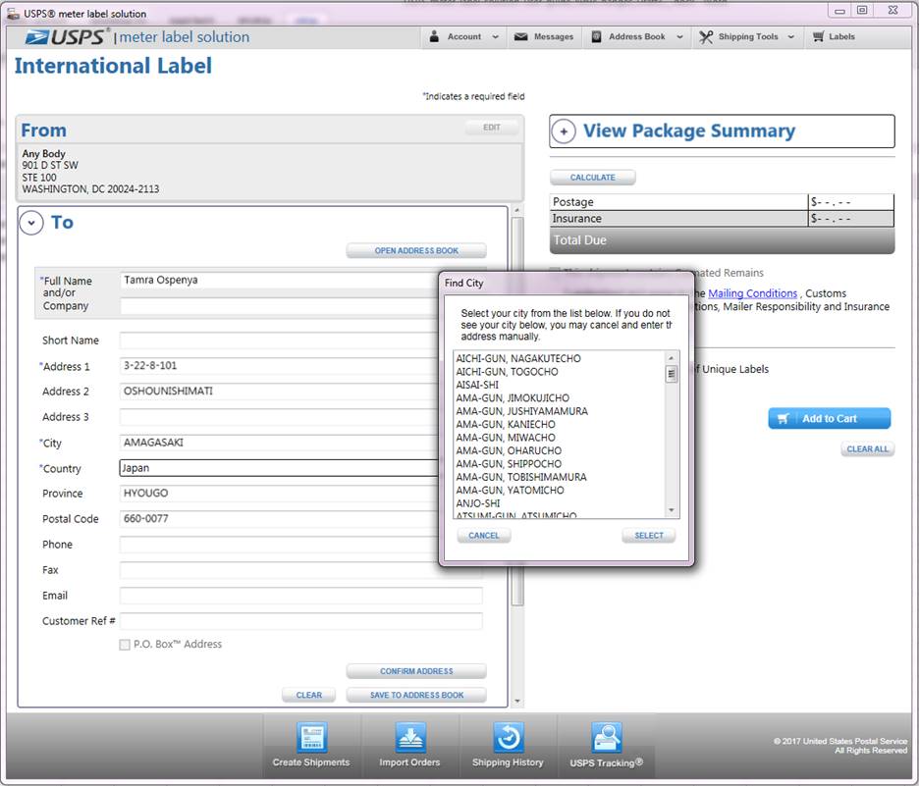Screen dimensions: 919x786
Task: Click the USPS eagle logo
Action: (x=43, y=37)
